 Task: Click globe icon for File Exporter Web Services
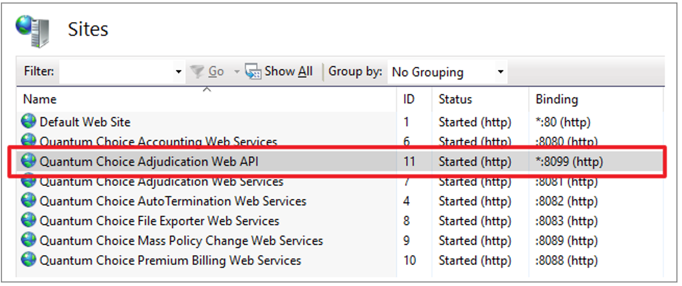[x=29, y=221]
